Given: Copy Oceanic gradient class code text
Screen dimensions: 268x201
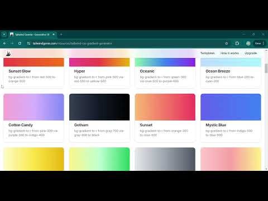Looking at the screenshot, I should tap(163, 79).
